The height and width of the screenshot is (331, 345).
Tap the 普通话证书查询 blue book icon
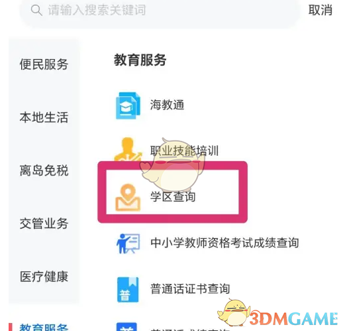[128, 289]
